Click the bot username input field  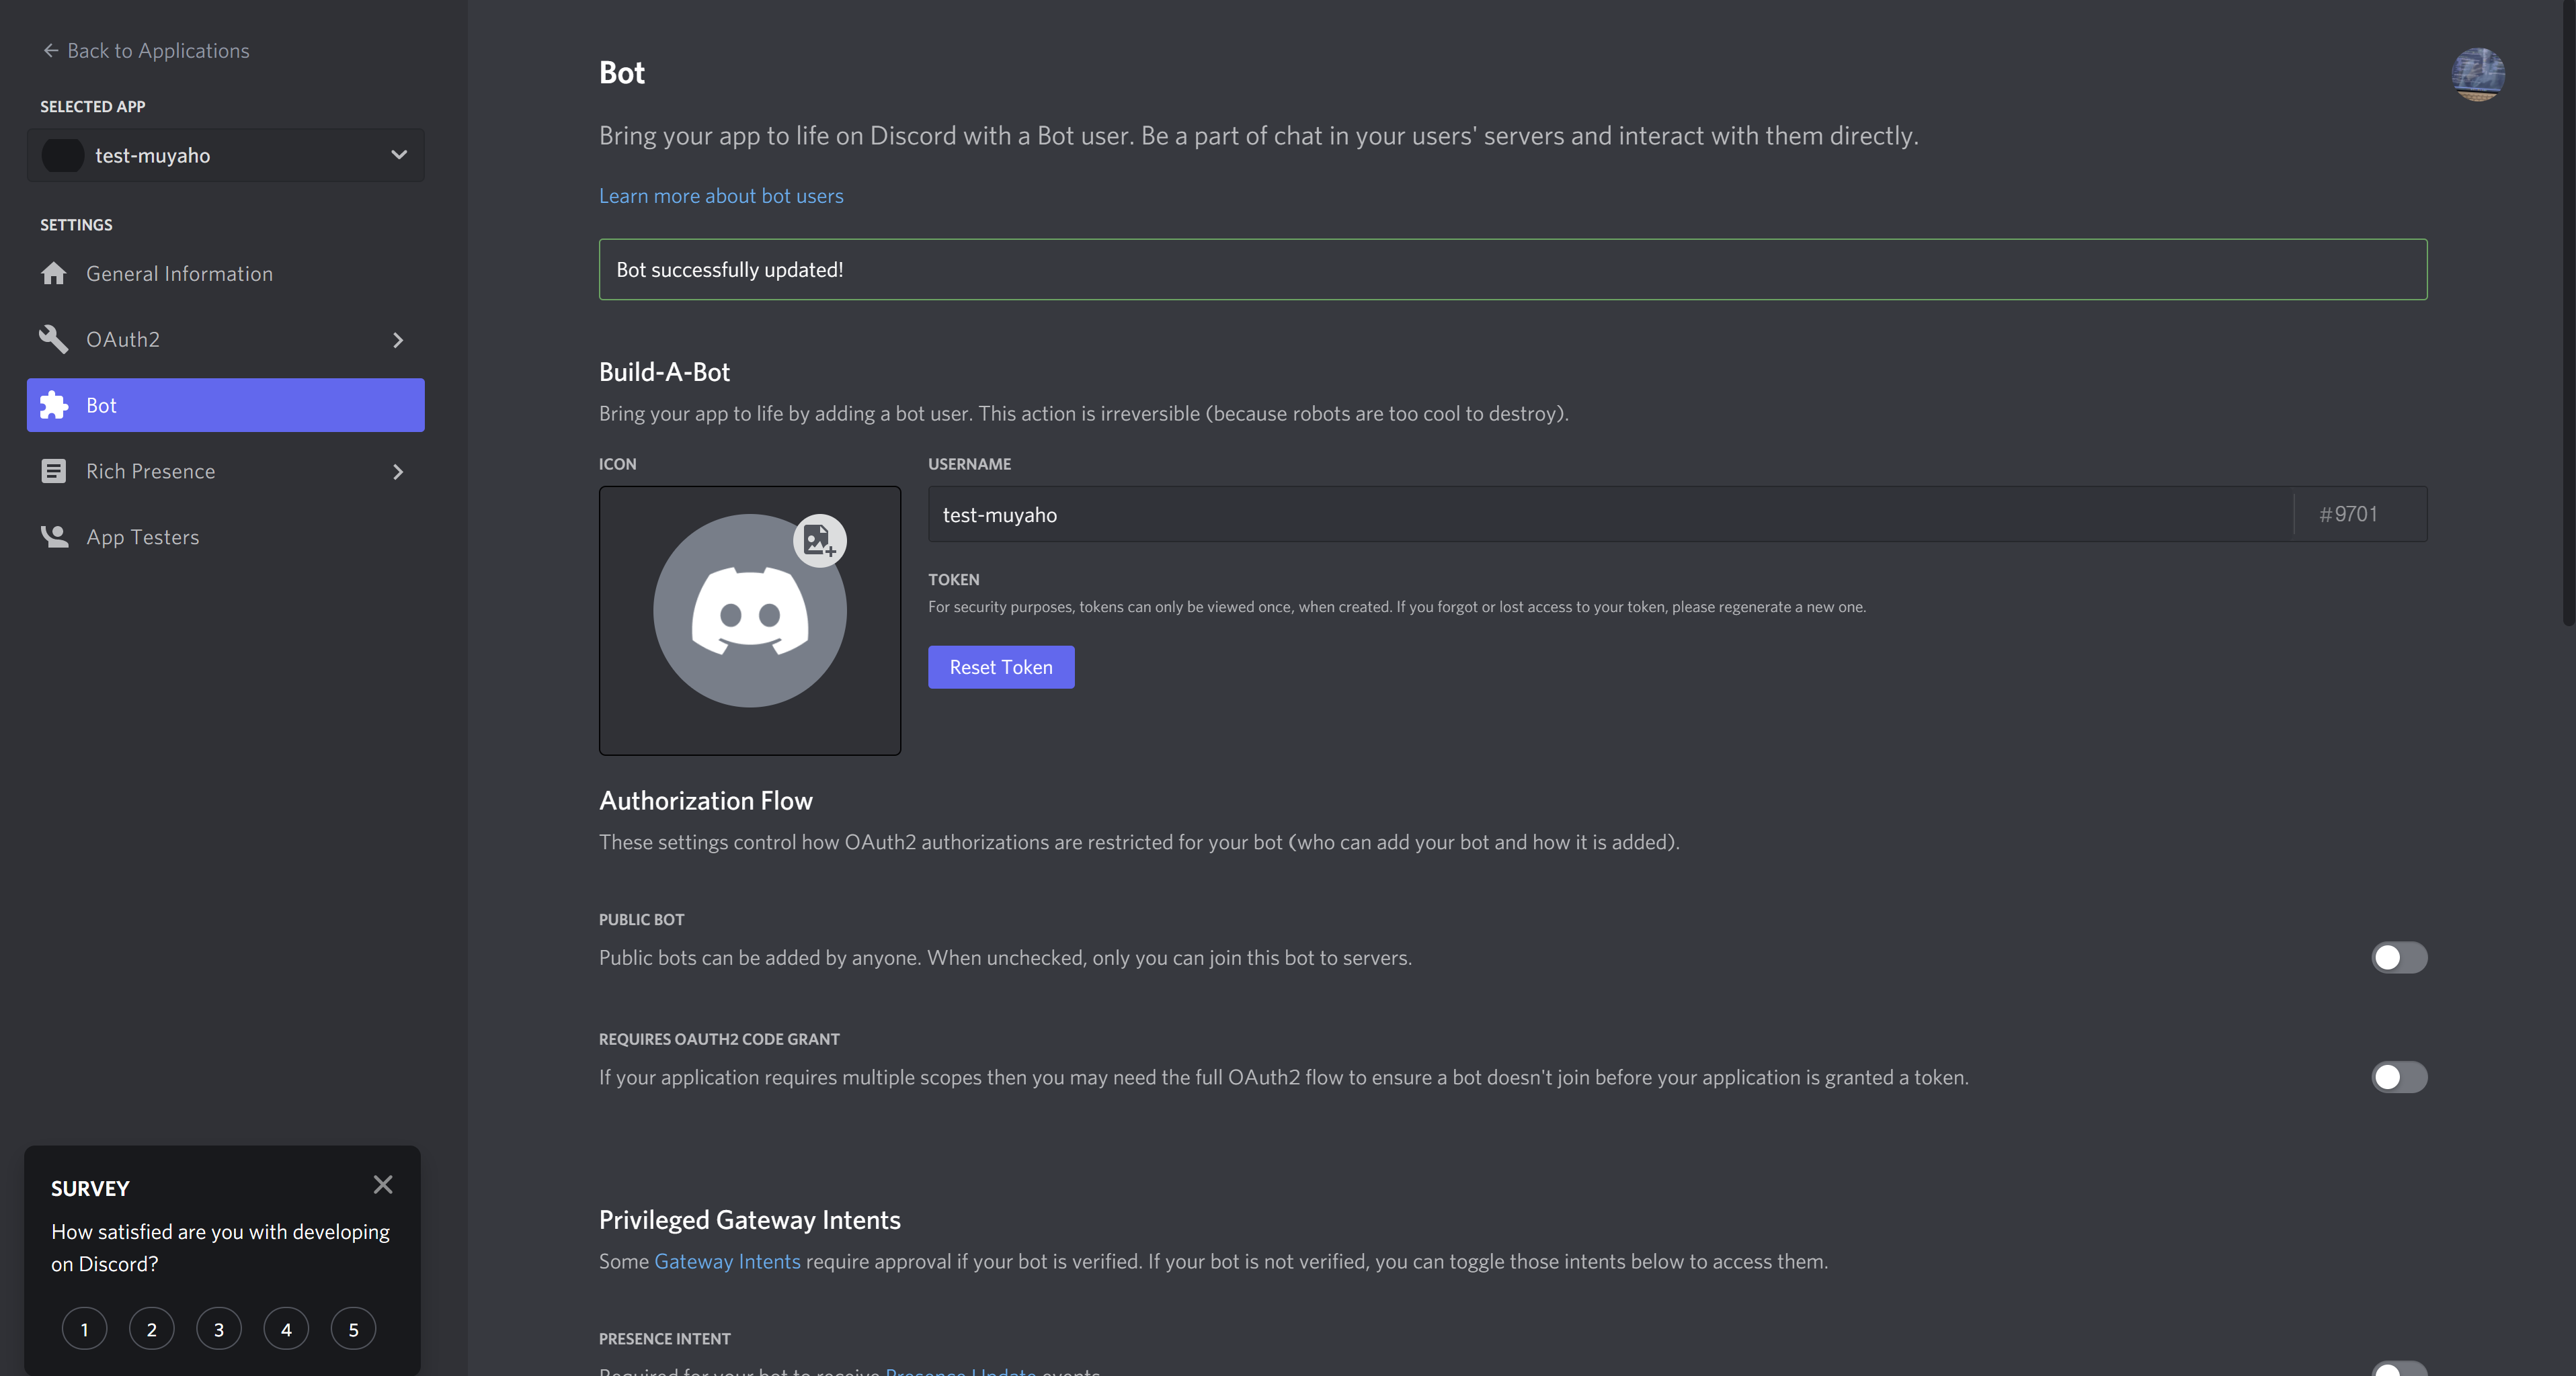click(1610, 515)
